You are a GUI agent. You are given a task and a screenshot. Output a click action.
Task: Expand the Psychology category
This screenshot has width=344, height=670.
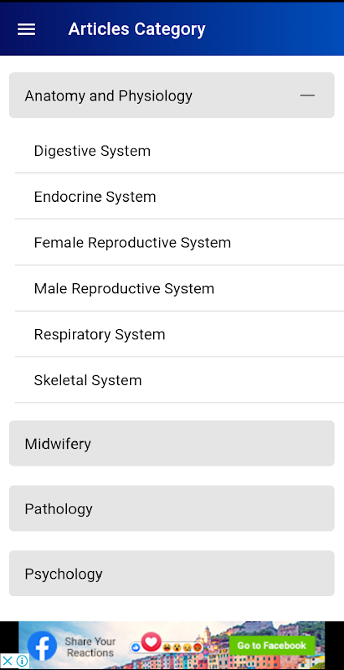171,573
